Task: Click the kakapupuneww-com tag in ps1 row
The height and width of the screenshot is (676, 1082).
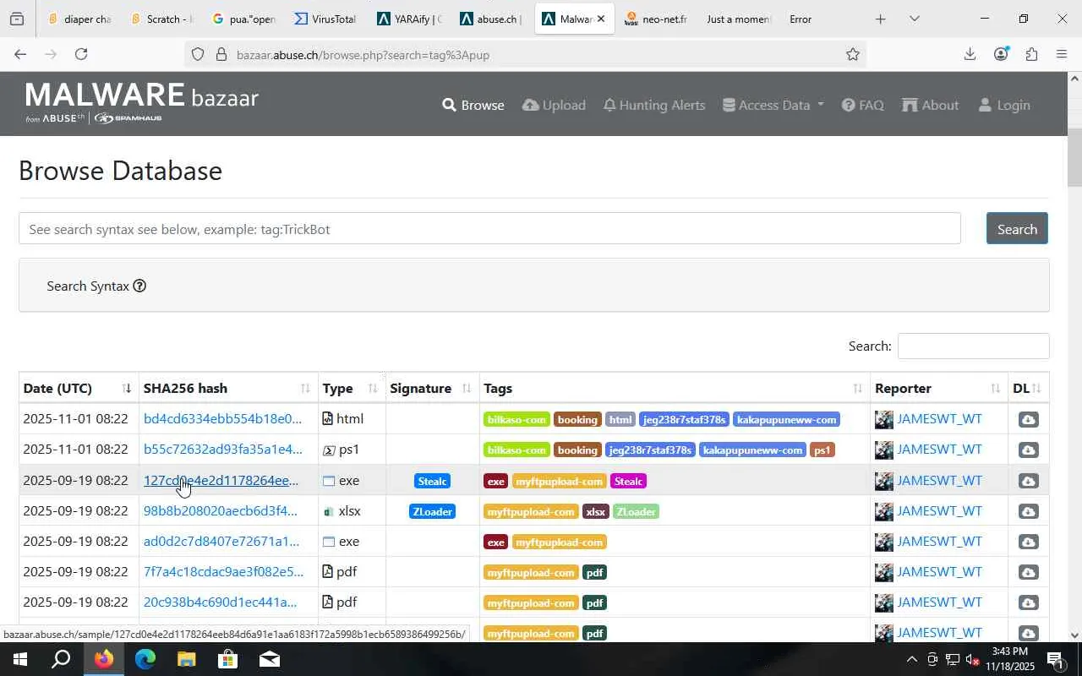Action: tap(752, 450)
